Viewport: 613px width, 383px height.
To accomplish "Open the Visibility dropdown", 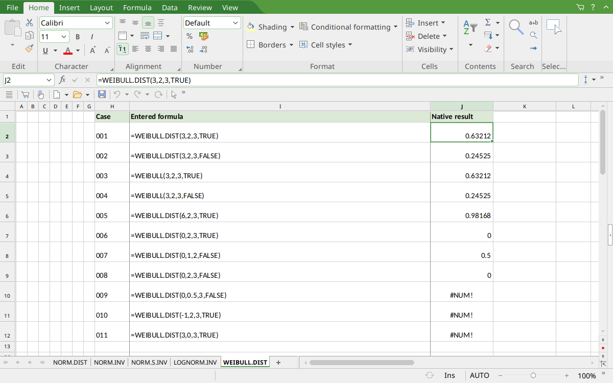I will click(x=451, y=50).
